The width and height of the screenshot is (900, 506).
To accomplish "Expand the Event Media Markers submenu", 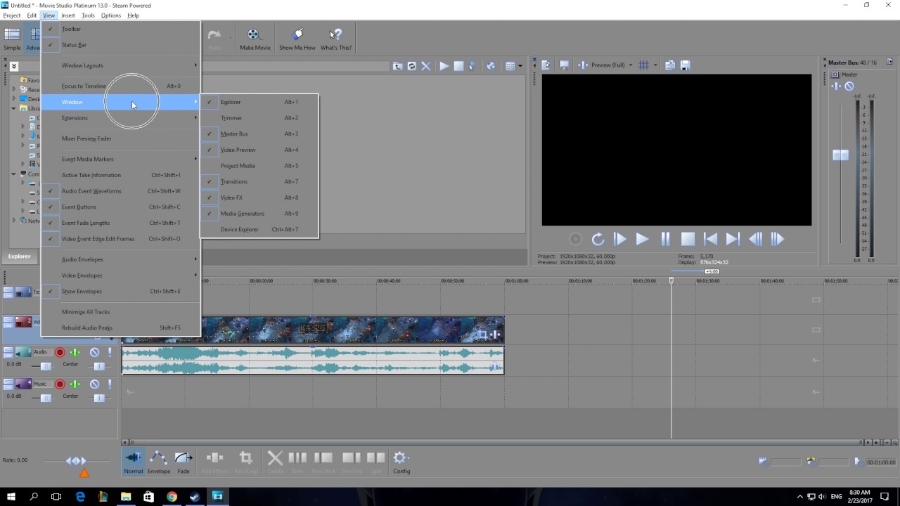I will tap(120, 159).
